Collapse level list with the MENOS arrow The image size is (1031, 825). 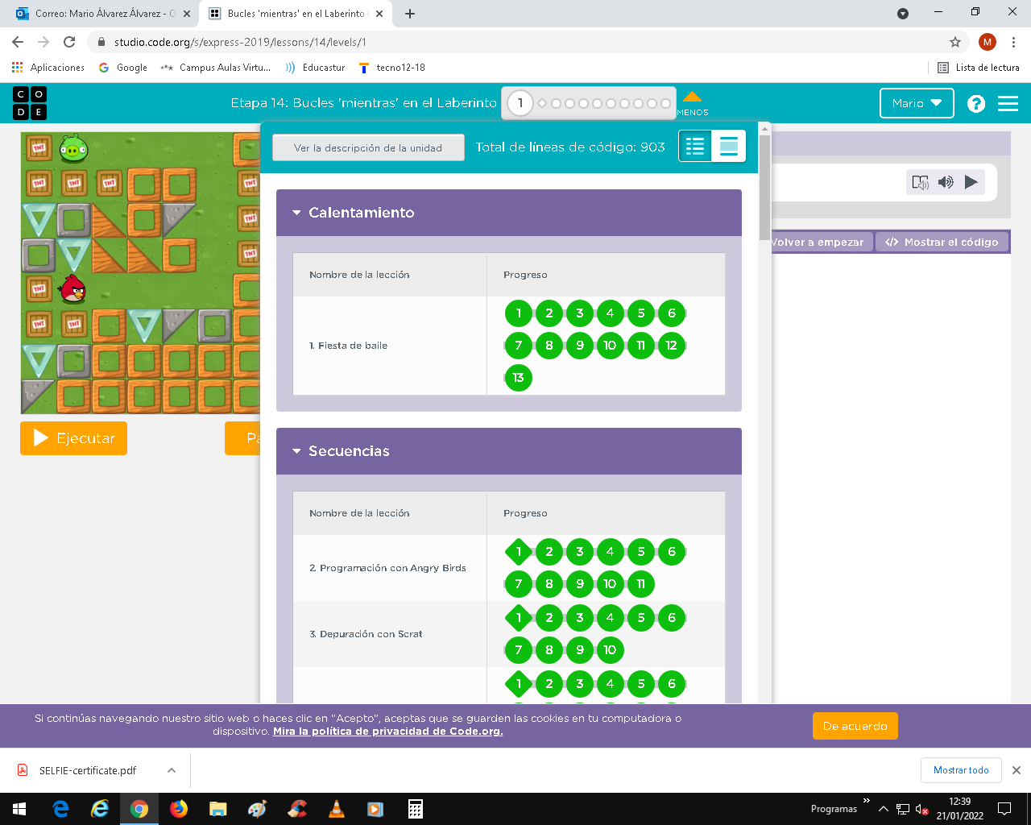tap(692, 102)
